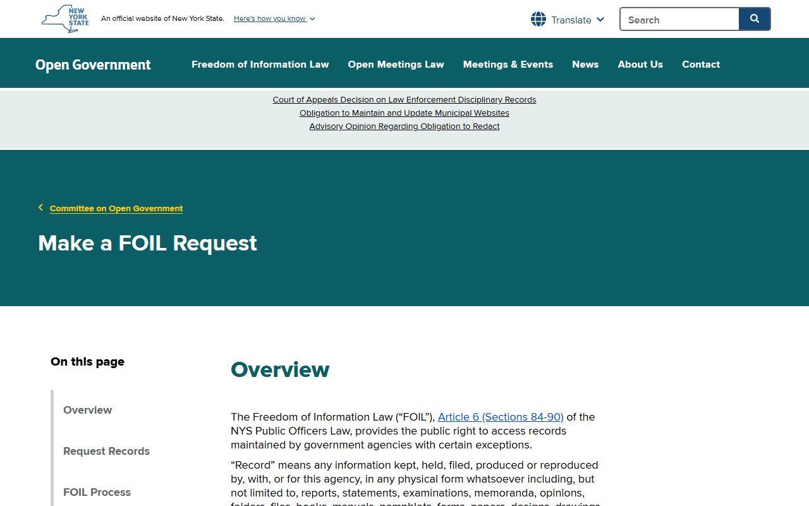809x506 pixels.
Task: Open the Freedom of Information Law menu
Action: pos(260,64)
